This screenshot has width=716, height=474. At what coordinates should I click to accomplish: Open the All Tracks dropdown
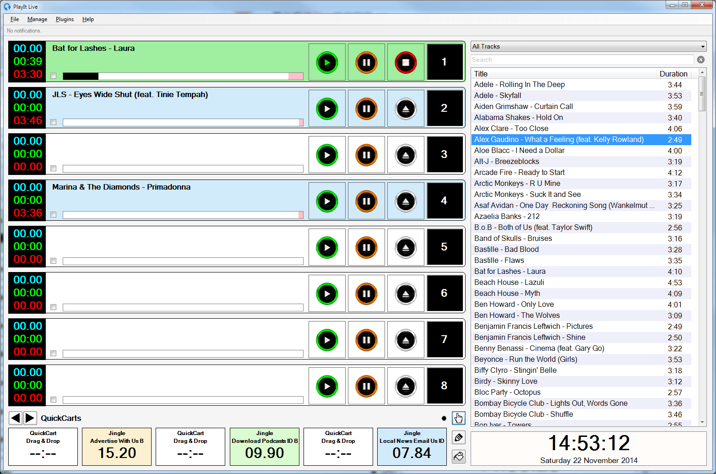(x=588, y=46)
